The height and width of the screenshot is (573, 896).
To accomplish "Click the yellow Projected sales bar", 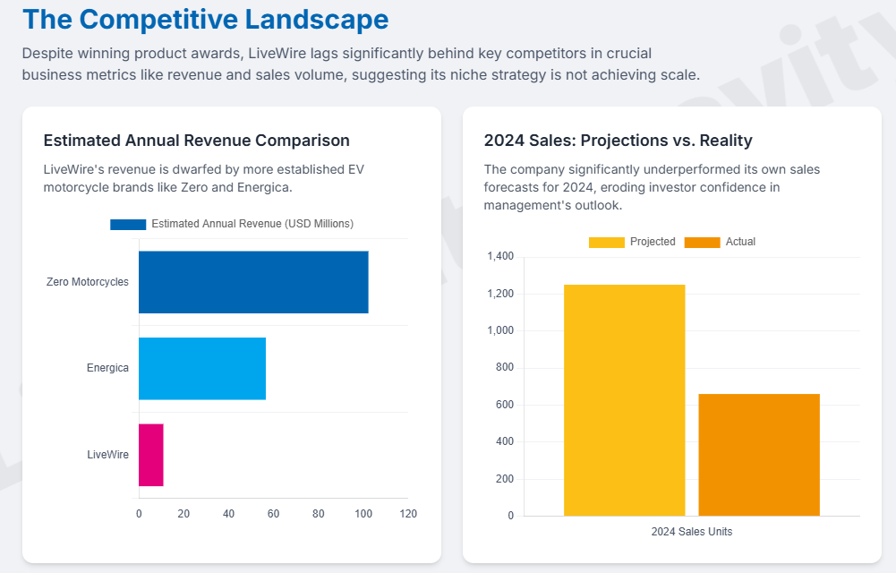I will pyautogui.click(x=624, y=399).
